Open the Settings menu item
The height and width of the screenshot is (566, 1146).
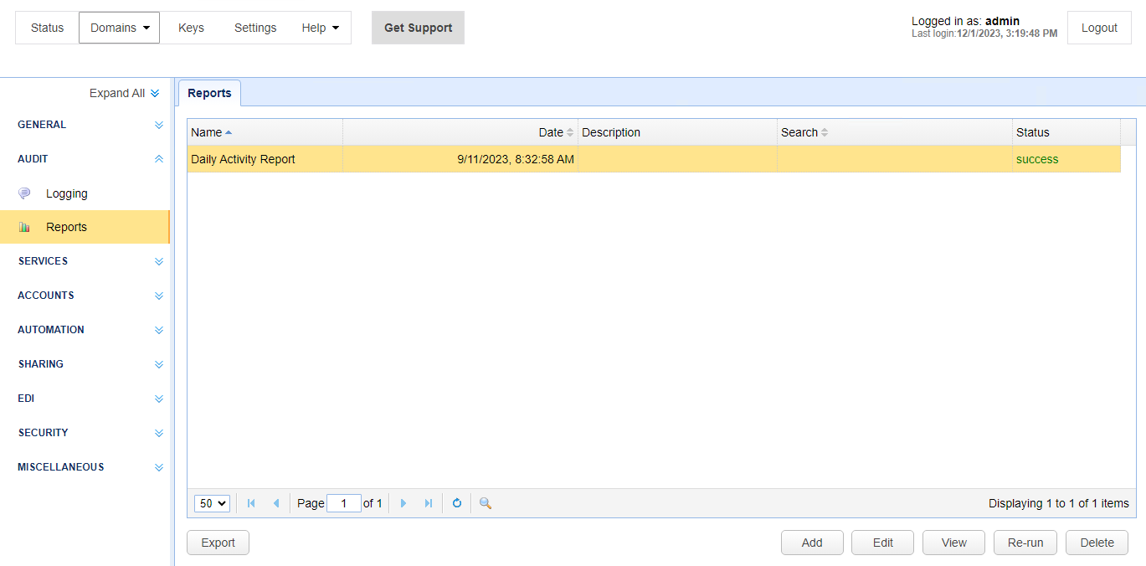click(255, 28)
